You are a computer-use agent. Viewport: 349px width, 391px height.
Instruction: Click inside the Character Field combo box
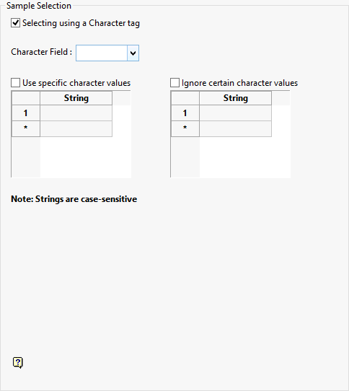click(x=102, y=53)
